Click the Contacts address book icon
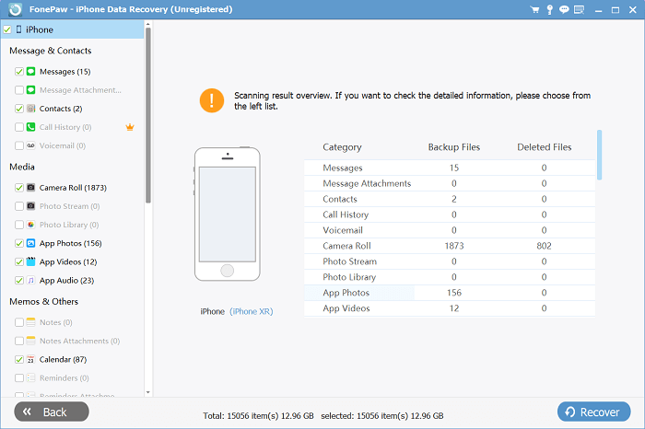Viewport: 645px width, 429px height. click(30, 109)
